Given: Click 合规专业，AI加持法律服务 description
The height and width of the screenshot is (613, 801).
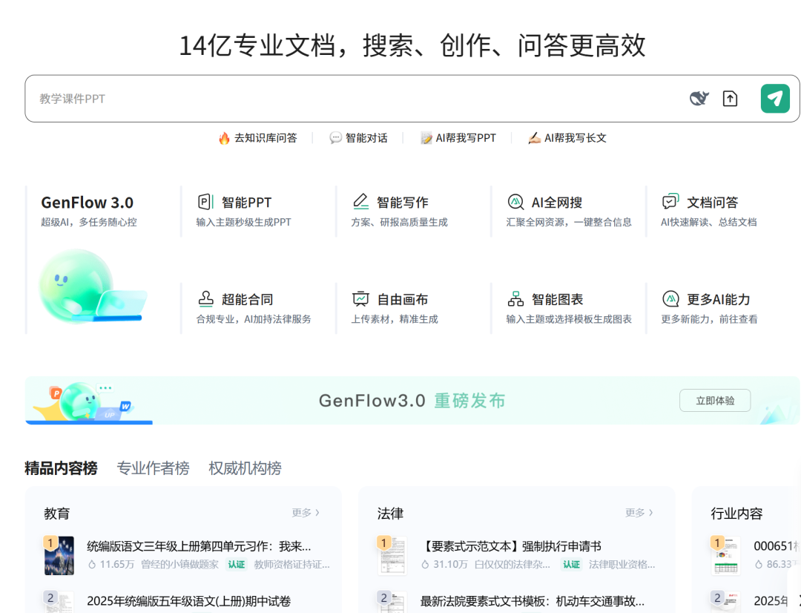Looking at the screenshot, I should [x=254, y=319].
